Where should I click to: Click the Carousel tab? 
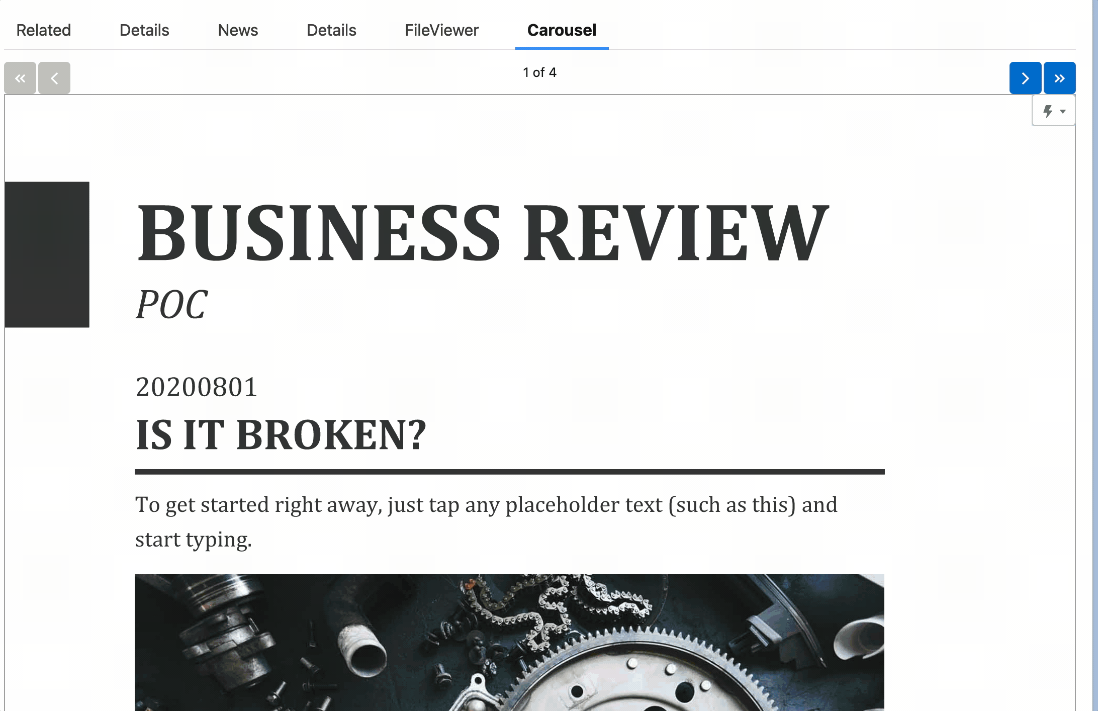562,30
